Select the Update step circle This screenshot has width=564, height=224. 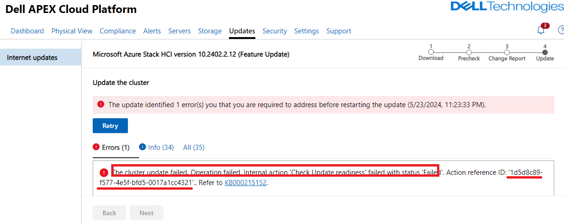(545, 52)
